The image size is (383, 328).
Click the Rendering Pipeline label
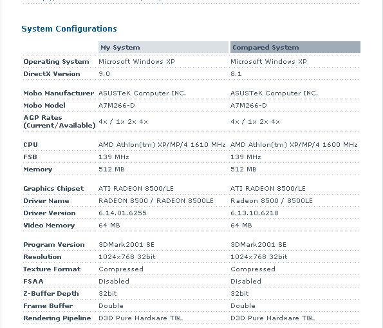tap(57, 318)
